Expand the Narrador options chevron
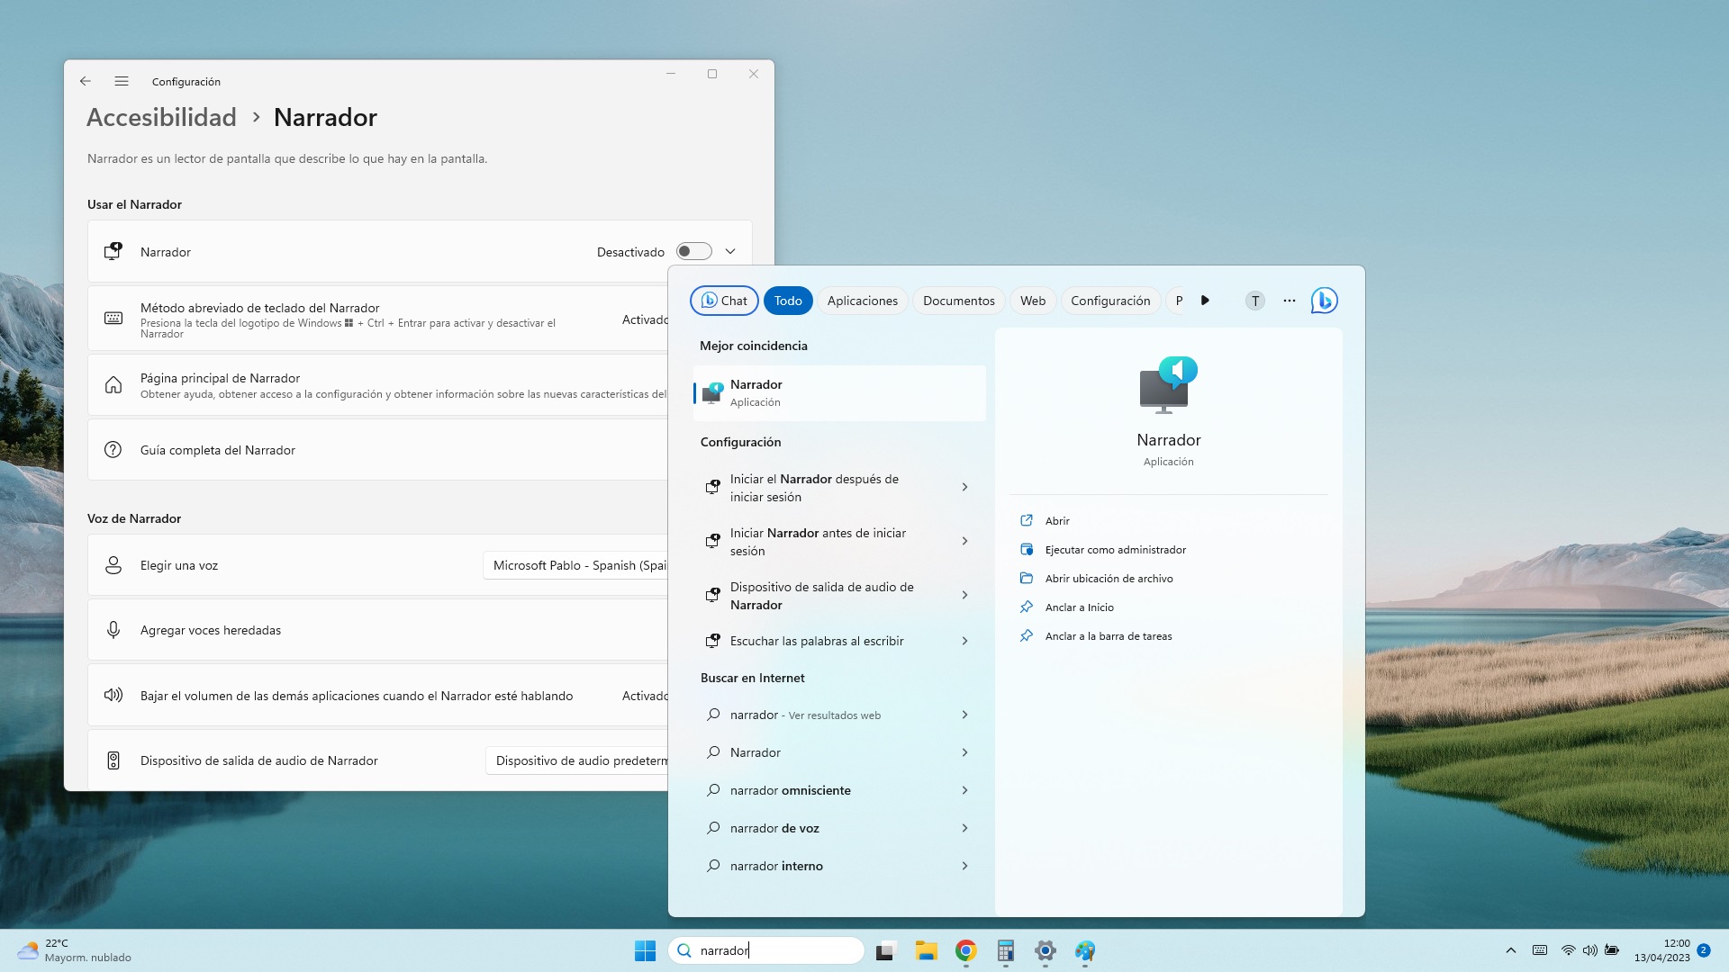1729x972 pixels. tap(730, 251)
